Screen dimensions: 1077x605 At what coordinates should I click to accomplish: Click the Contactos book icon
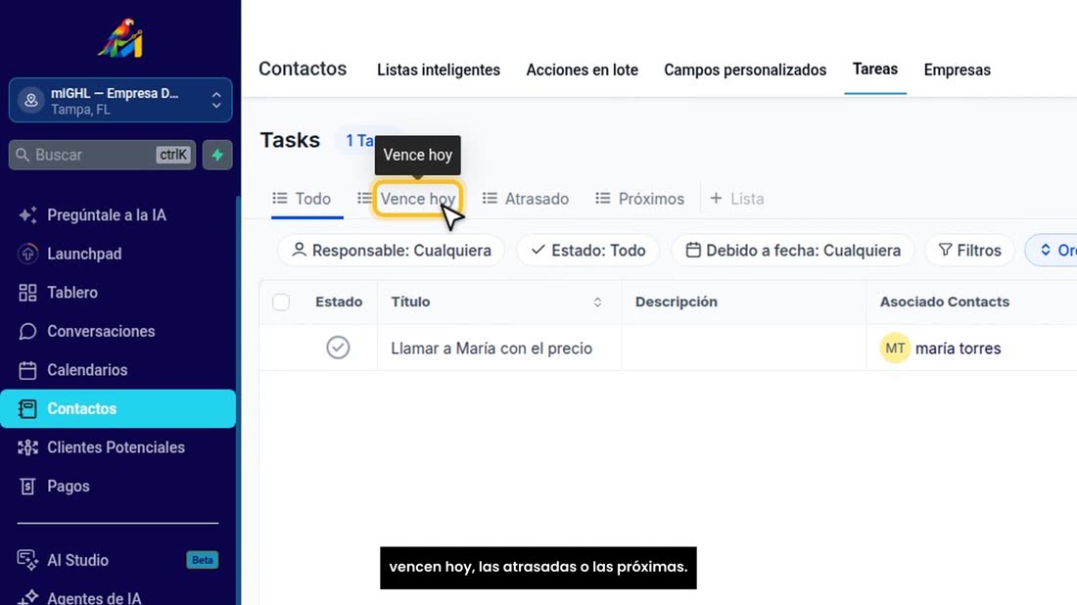pyautogui.click(x=27, y=408)
